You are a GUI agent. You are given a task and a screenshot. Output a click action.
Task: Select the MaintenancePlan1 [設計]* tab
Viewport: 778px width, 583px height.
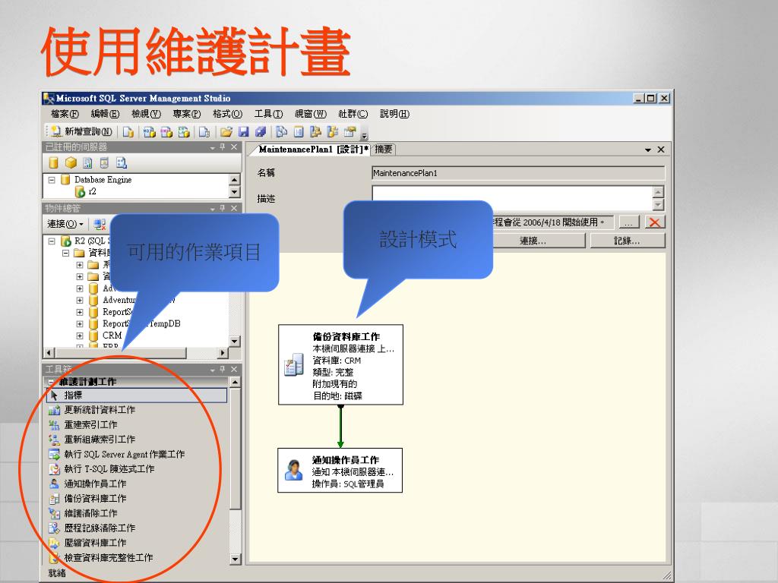(312, 150)
